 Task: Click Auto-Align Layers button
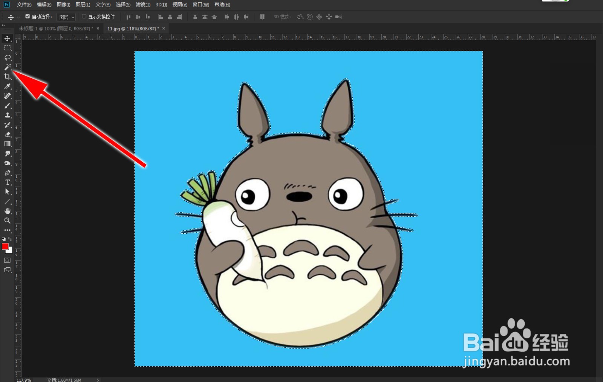pyautogui.click(x=262, y=17)
